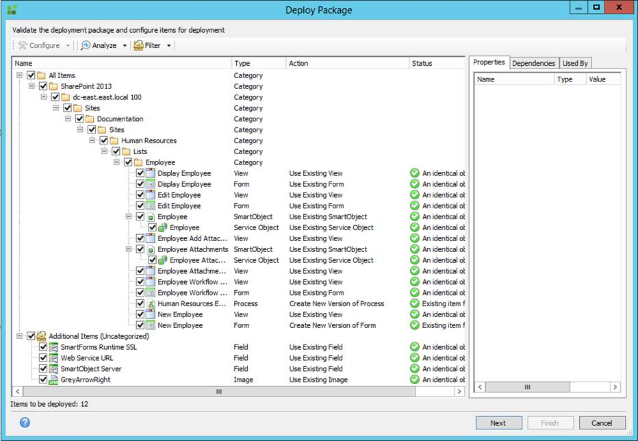The height and width of the screenshot is (441, 638).
Task: Click the Next button
Action: (x=498, y=423)
